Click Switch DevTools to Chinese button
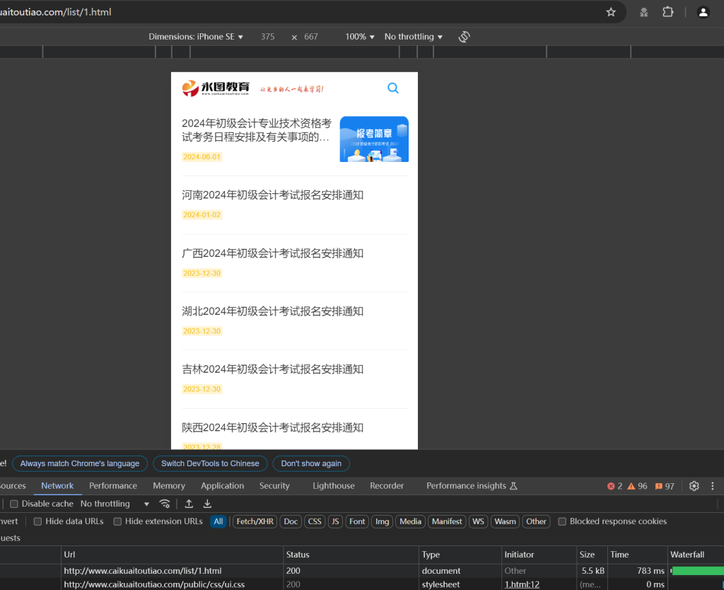Viewport: 724px width, 590px height. [210, 463]
